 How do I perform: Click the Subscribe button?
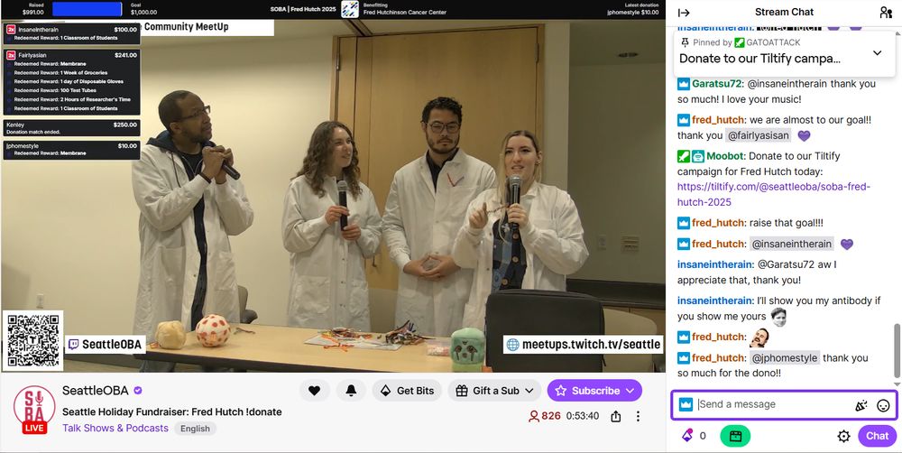(594, 390)
